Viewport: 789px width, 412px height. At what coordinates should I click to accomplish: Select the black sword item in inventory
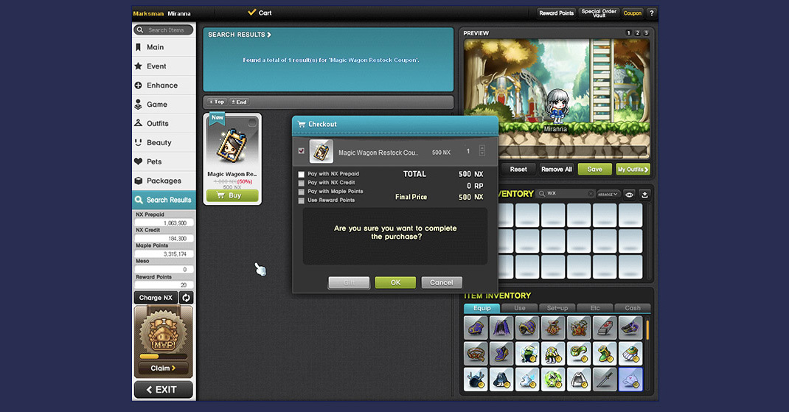tap(605, 380)
